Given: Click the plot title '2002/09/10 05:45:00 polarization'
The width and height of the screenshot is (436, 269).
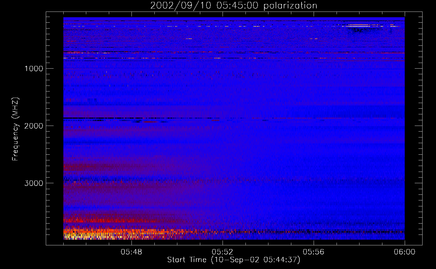Looking at the screenshot, I should click(x=234, y=5).
